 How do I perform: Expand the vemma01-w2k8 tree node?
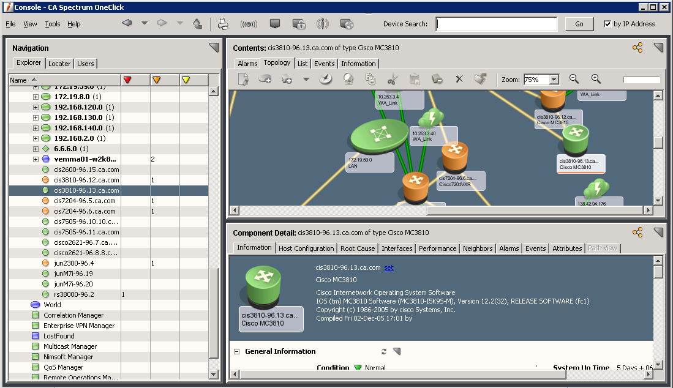(36, 159)
